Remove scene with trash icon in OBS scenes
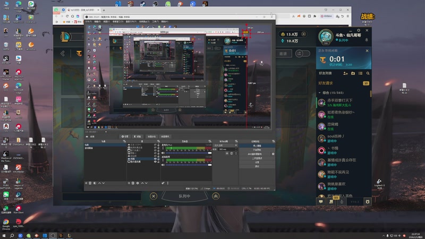The height and width of the screenshot is (239, 425). (x=90, y=183)
